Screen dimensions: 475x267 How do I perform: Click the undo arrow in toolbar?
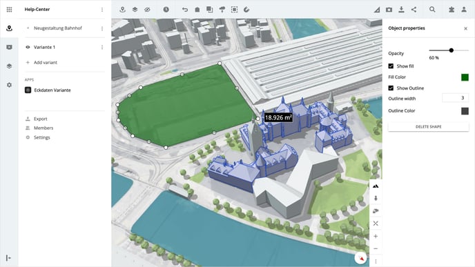pos(185,10)
